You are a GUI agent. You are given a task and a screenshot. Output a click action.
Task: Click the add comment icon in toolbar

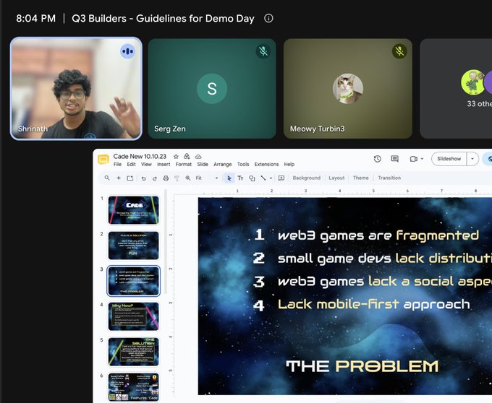click(x=281, y=178)
